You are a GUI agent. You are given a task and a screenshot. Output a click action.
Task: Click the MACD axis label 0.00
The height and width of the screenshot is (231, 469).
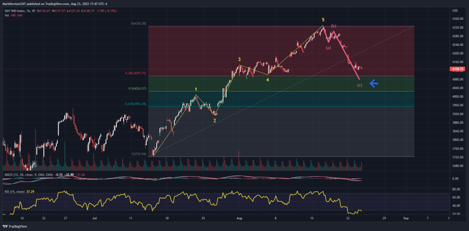(x=456, y=179)
